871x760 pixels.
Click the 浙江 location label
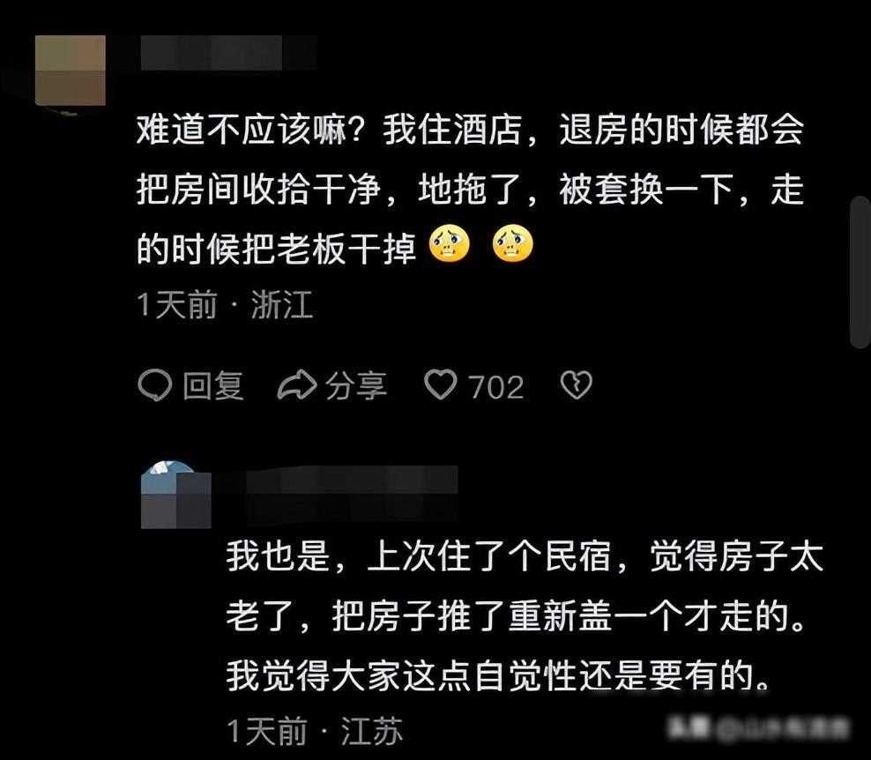click(x=281, y=305)
